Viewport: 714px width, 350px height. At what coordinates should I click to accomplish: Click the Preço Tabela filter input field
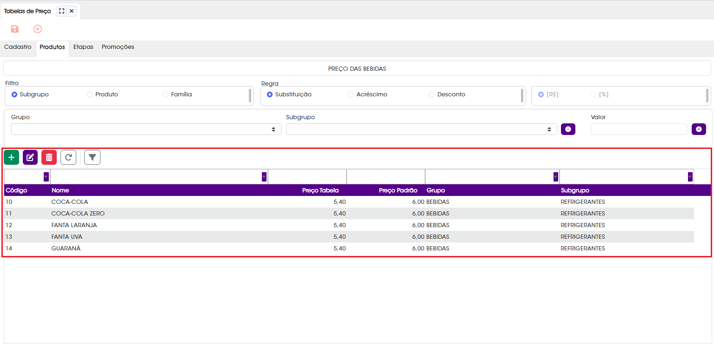pyautogui.click(x=307, y=177)
